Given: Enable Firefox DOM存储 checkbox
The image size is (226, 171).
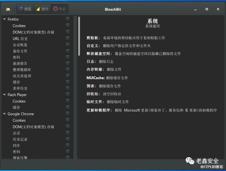Looking at the screenshot, I should point(68,32).
